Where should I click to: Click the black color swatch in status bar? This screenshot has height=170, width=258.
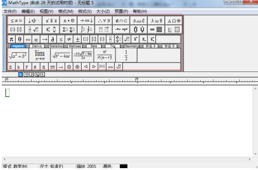click(123, 166)
